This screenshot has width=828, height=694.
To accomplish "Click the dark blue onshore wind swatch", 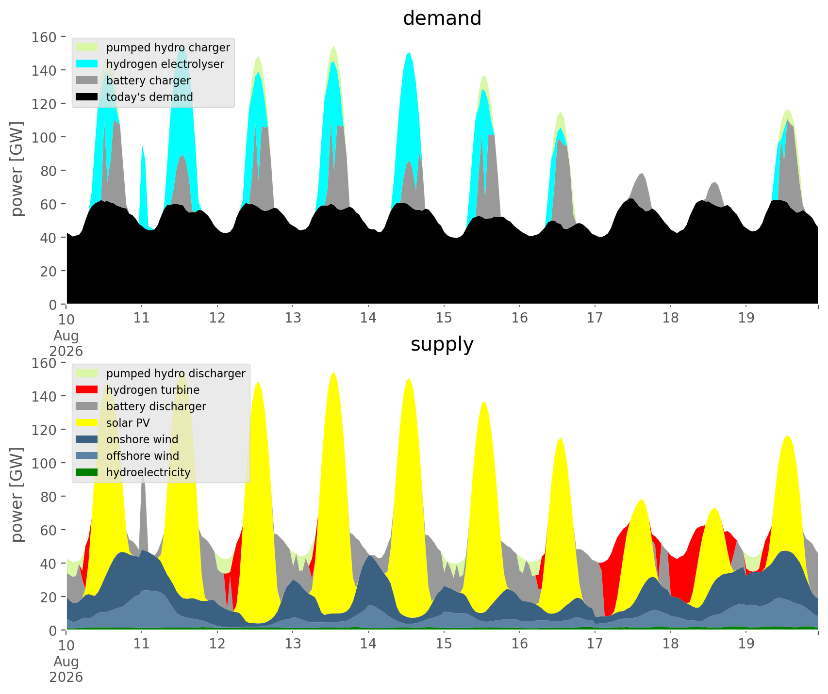I will (x=87, y=439).
